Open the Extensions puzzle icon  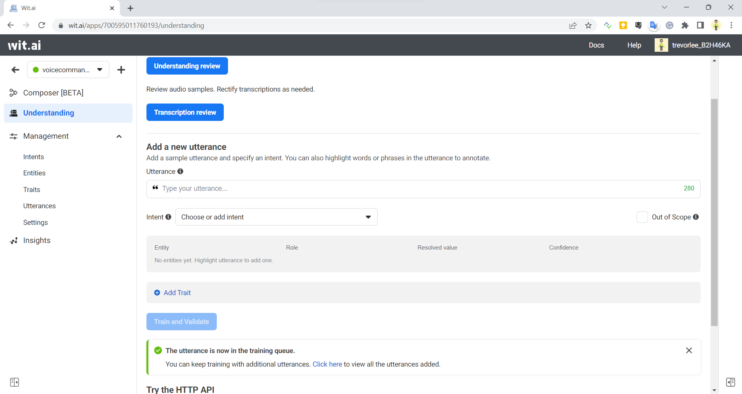685,25
